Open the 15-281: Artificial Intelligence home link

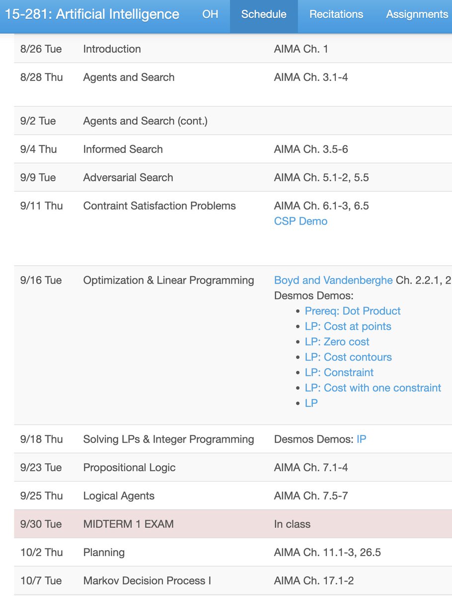pos(92,14)
